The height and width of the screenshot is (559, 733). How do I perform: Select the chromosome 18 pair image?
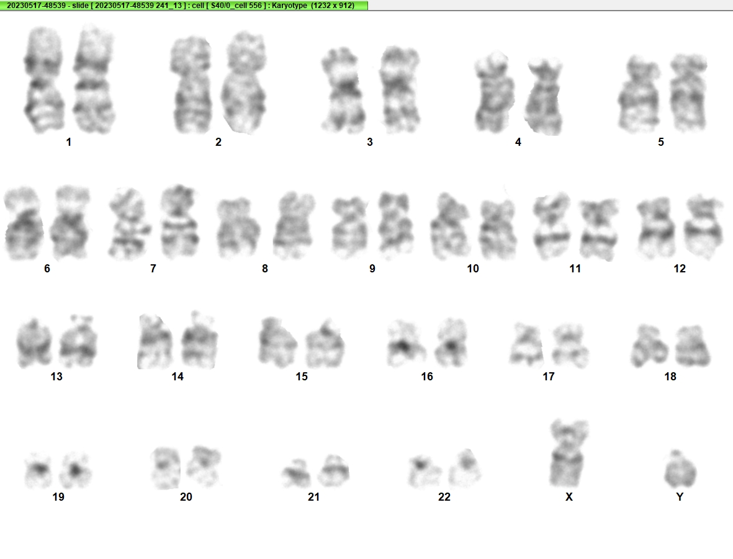coord(671,346)
